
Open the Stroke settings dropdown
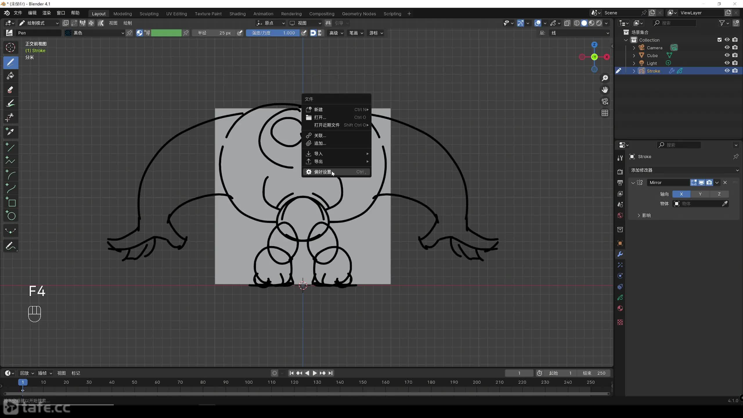point(356,33)
